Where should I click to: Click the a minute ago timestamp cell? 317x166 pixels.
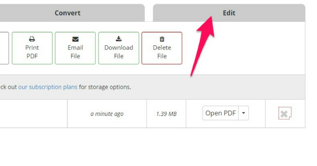[107, 114]
